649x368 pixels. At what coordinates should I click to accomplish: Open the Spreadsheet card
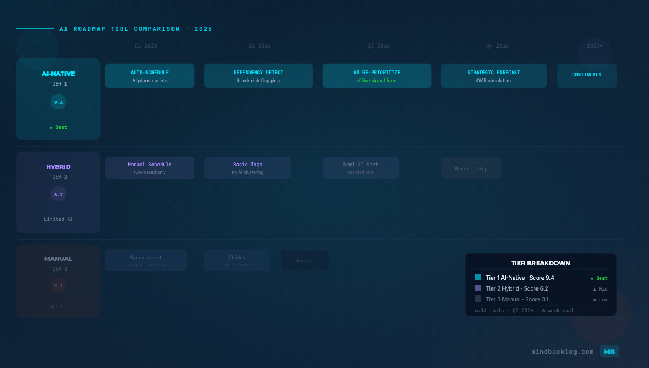[x=146, y=260]
